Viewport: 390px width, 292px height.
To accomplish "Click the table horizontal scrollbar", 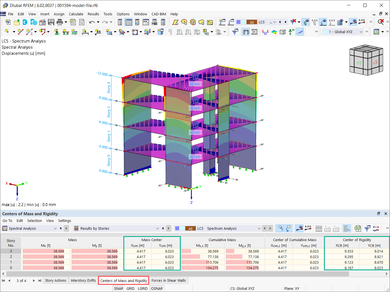I will click(x=177, y=274).
